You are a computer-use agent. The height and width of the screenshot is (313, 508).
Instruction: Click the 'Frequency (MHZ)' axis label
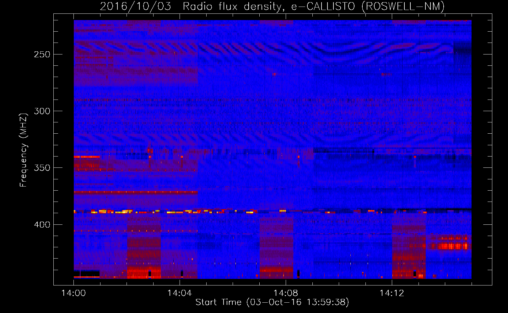click(x=24, y=150)
